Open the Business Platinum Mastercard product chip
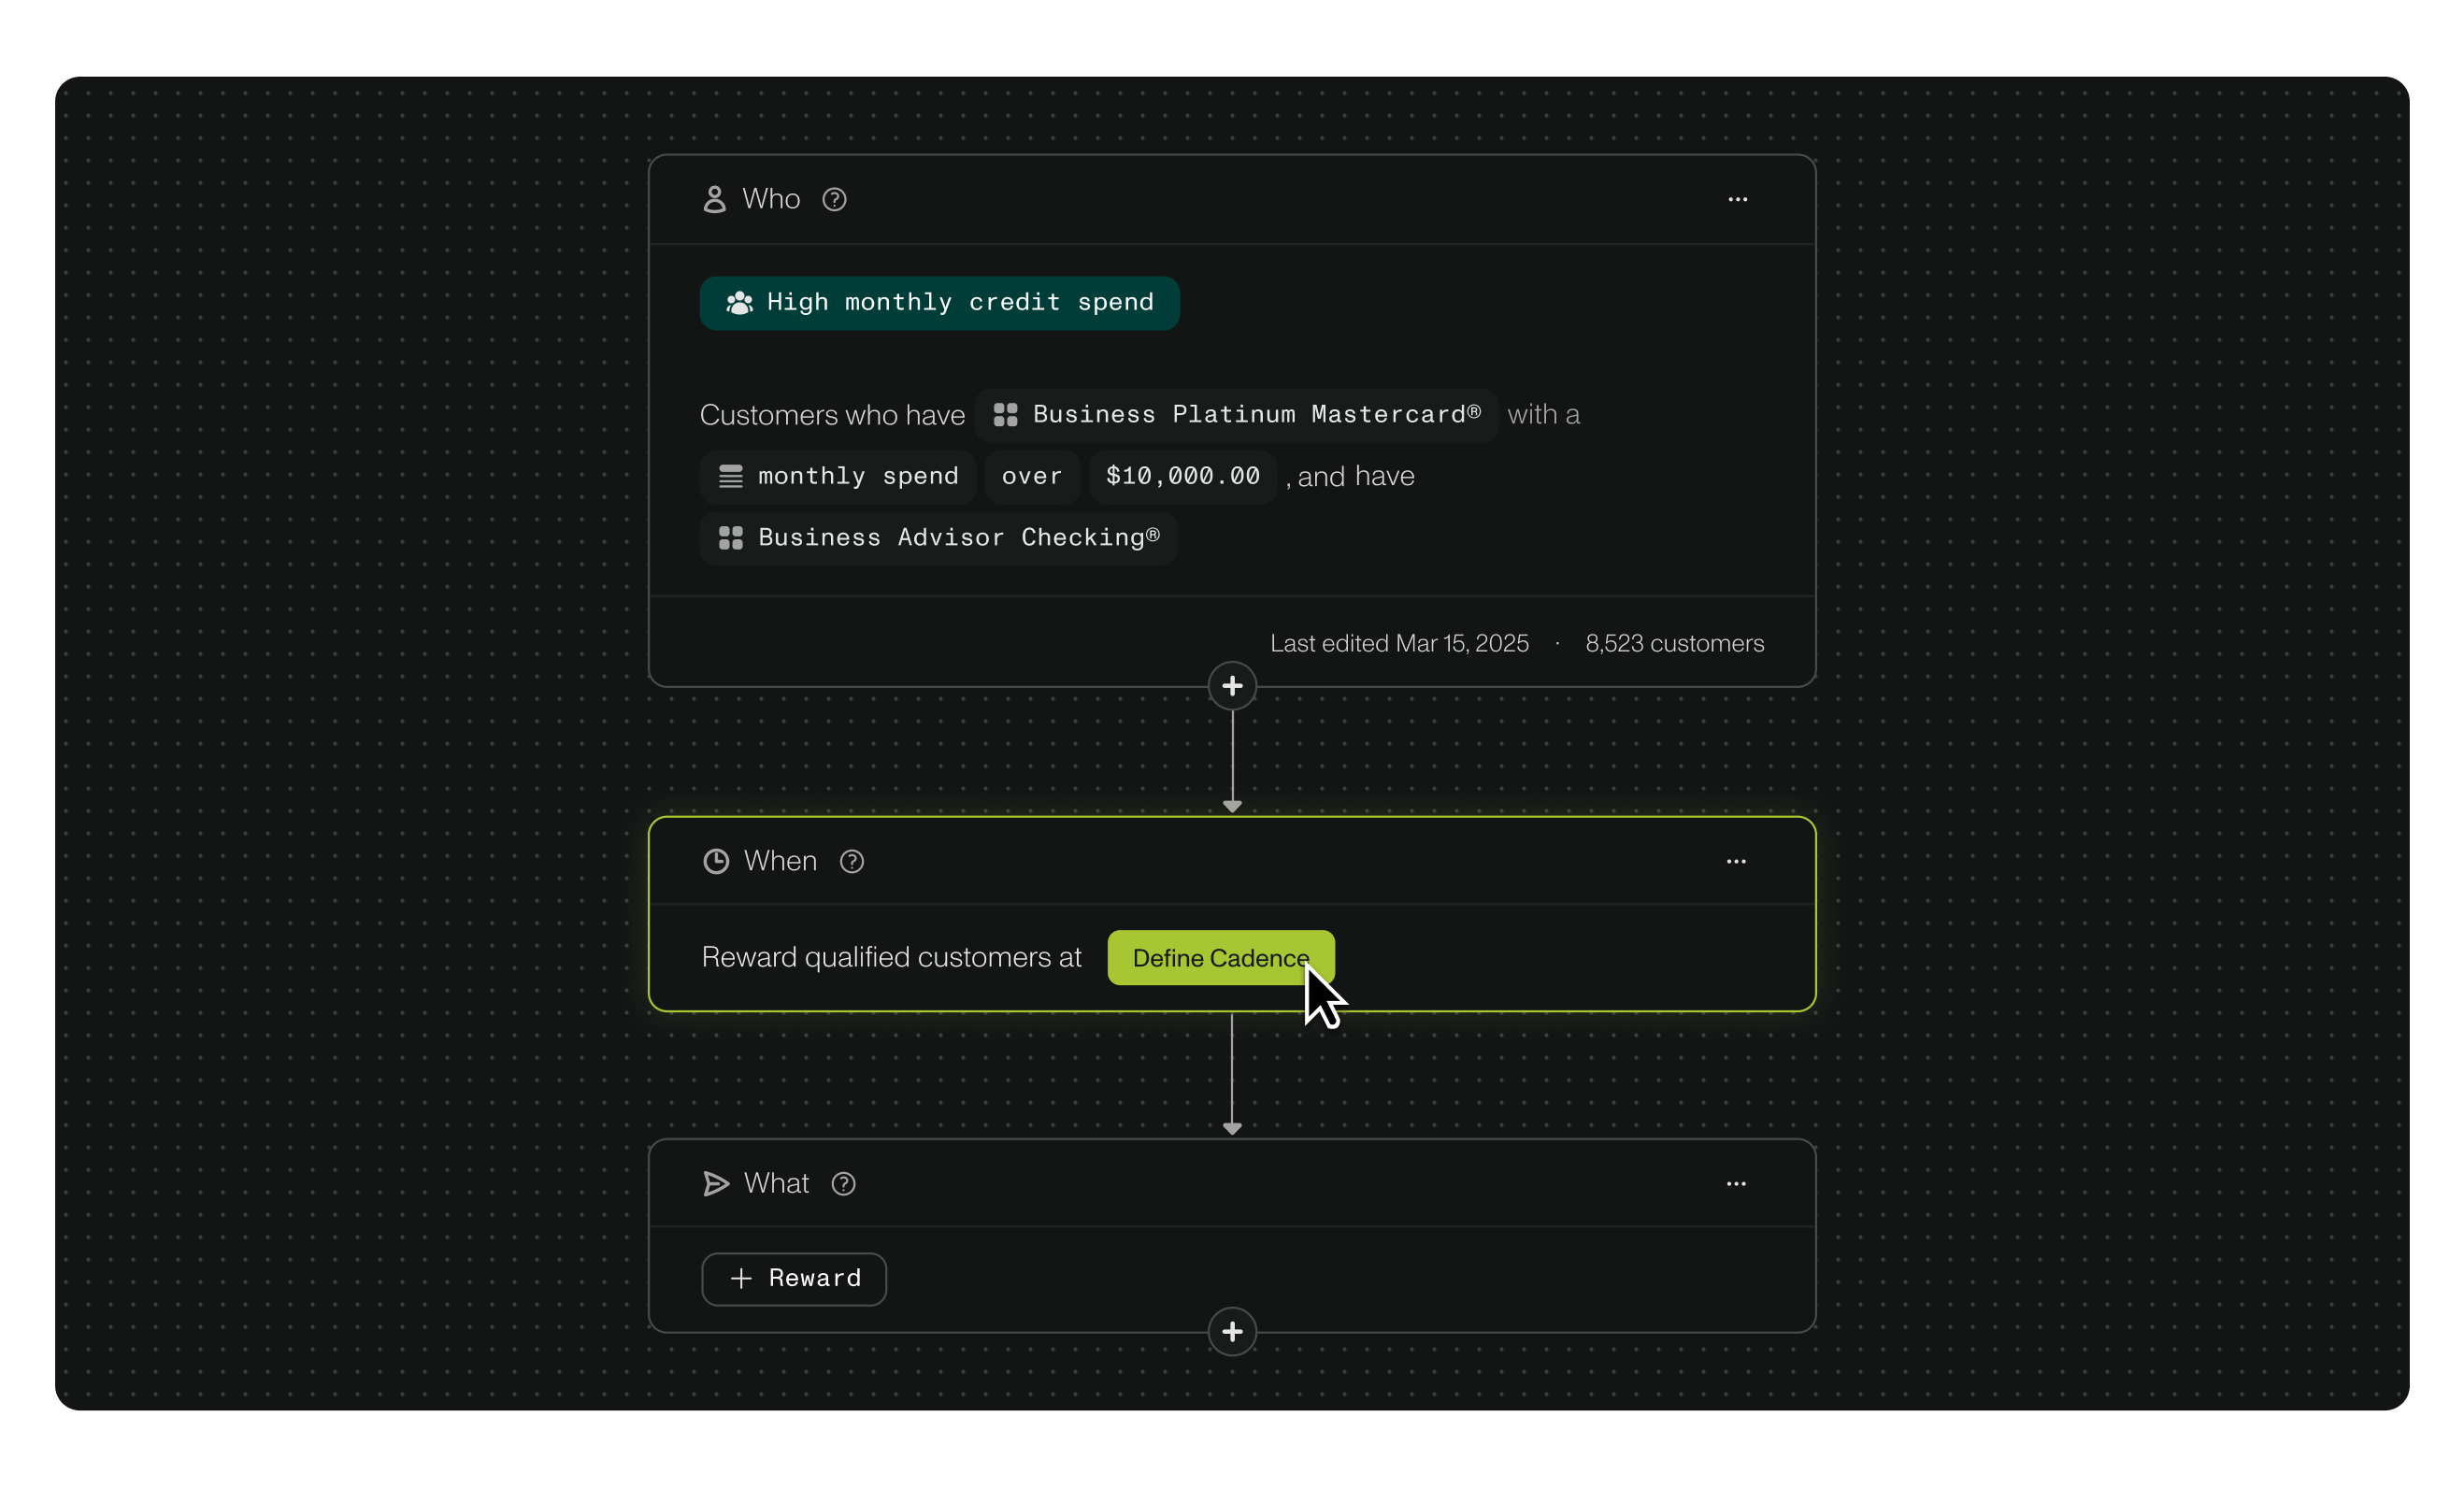The width and height of the screenshot is (2464, 1488). [x=1236, y=415]
